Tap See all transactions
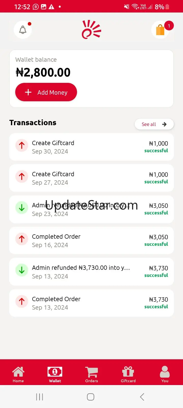Viewport: 183px width, 408px height. click(154, 124)
